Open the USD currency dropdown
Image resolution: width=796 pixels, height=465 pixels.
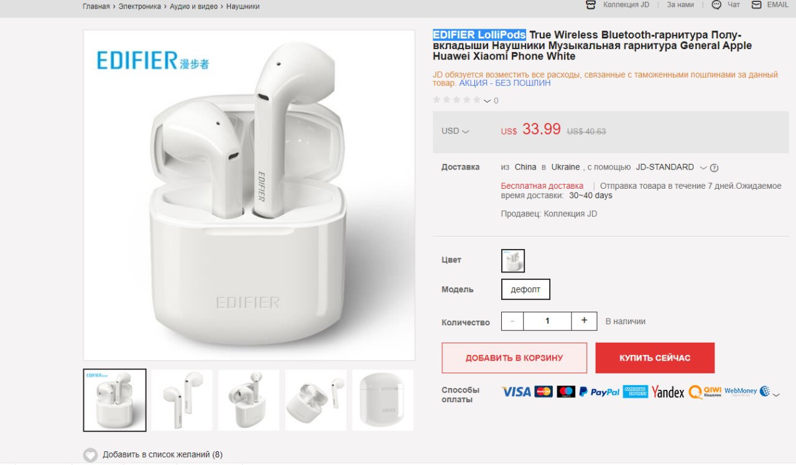tap(455, 131)
